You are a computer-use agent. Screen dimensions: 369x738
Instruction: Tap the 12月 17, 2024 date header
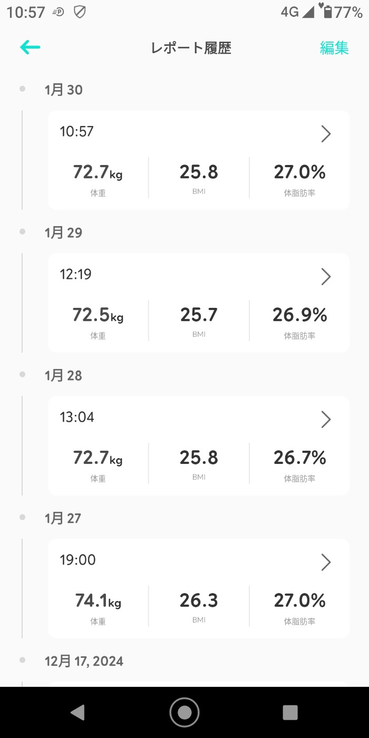(x=84, y=662)
